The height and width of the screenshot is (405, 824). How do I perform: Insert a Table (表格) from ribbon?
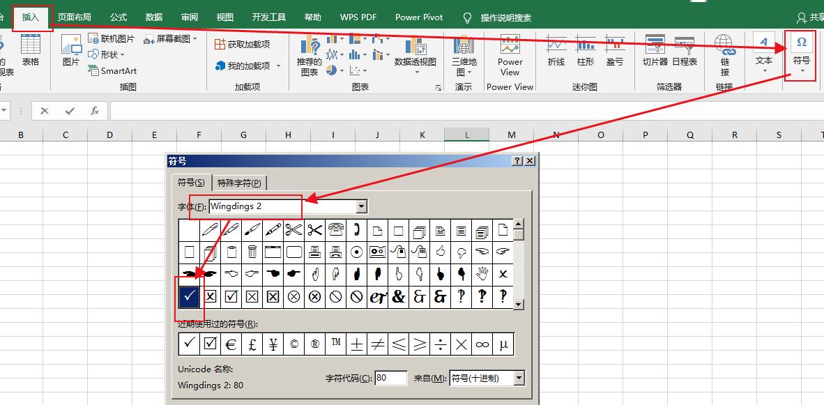click(31, 51)
